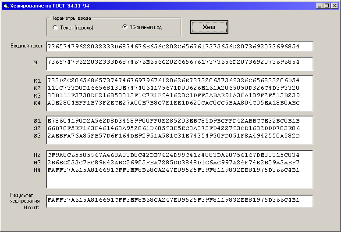341x232 pixels.
Task: Place cursor on the K4 key line
Action: tap(173, 103)
